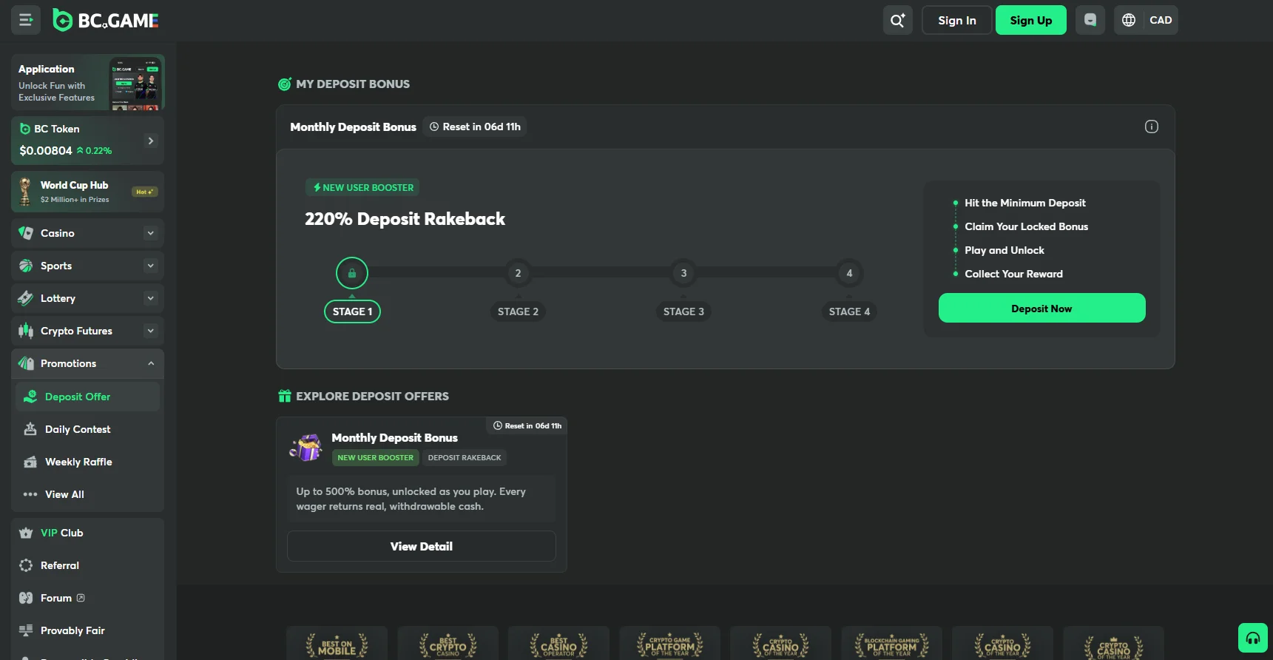Click the VIP Club crown icon
This screenshot has height=660, width=1273.
[x=26, y=533]
